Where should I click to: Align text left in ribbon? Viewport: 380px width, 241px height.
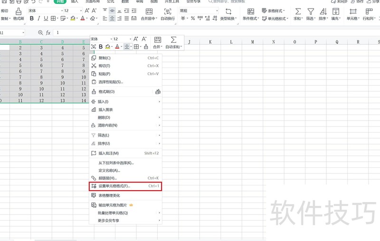(x=105, y=19)
